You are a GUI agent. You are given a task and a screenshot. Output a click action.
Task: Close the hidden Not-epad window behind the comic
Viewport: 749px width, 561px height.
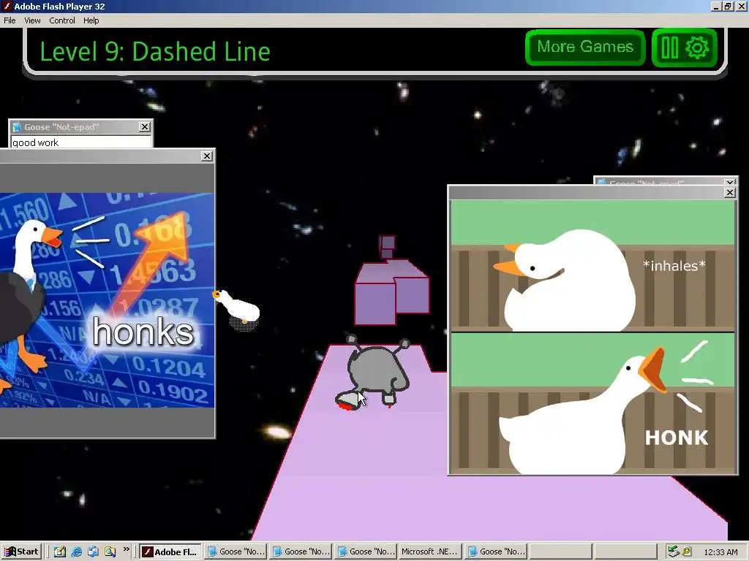point(729,182)
